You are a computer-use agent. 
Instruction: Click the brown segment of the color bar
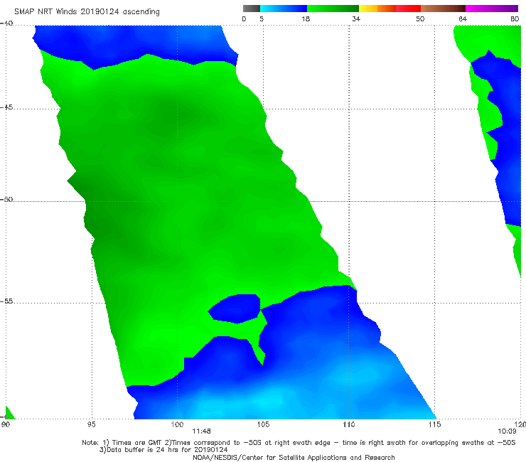click(x=443, y=9)
